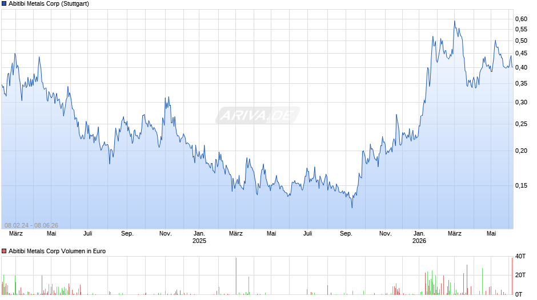Click the first 'Juli' label on time axis
The width and height of the screenshot is (537, 300).
pos(87,234)
